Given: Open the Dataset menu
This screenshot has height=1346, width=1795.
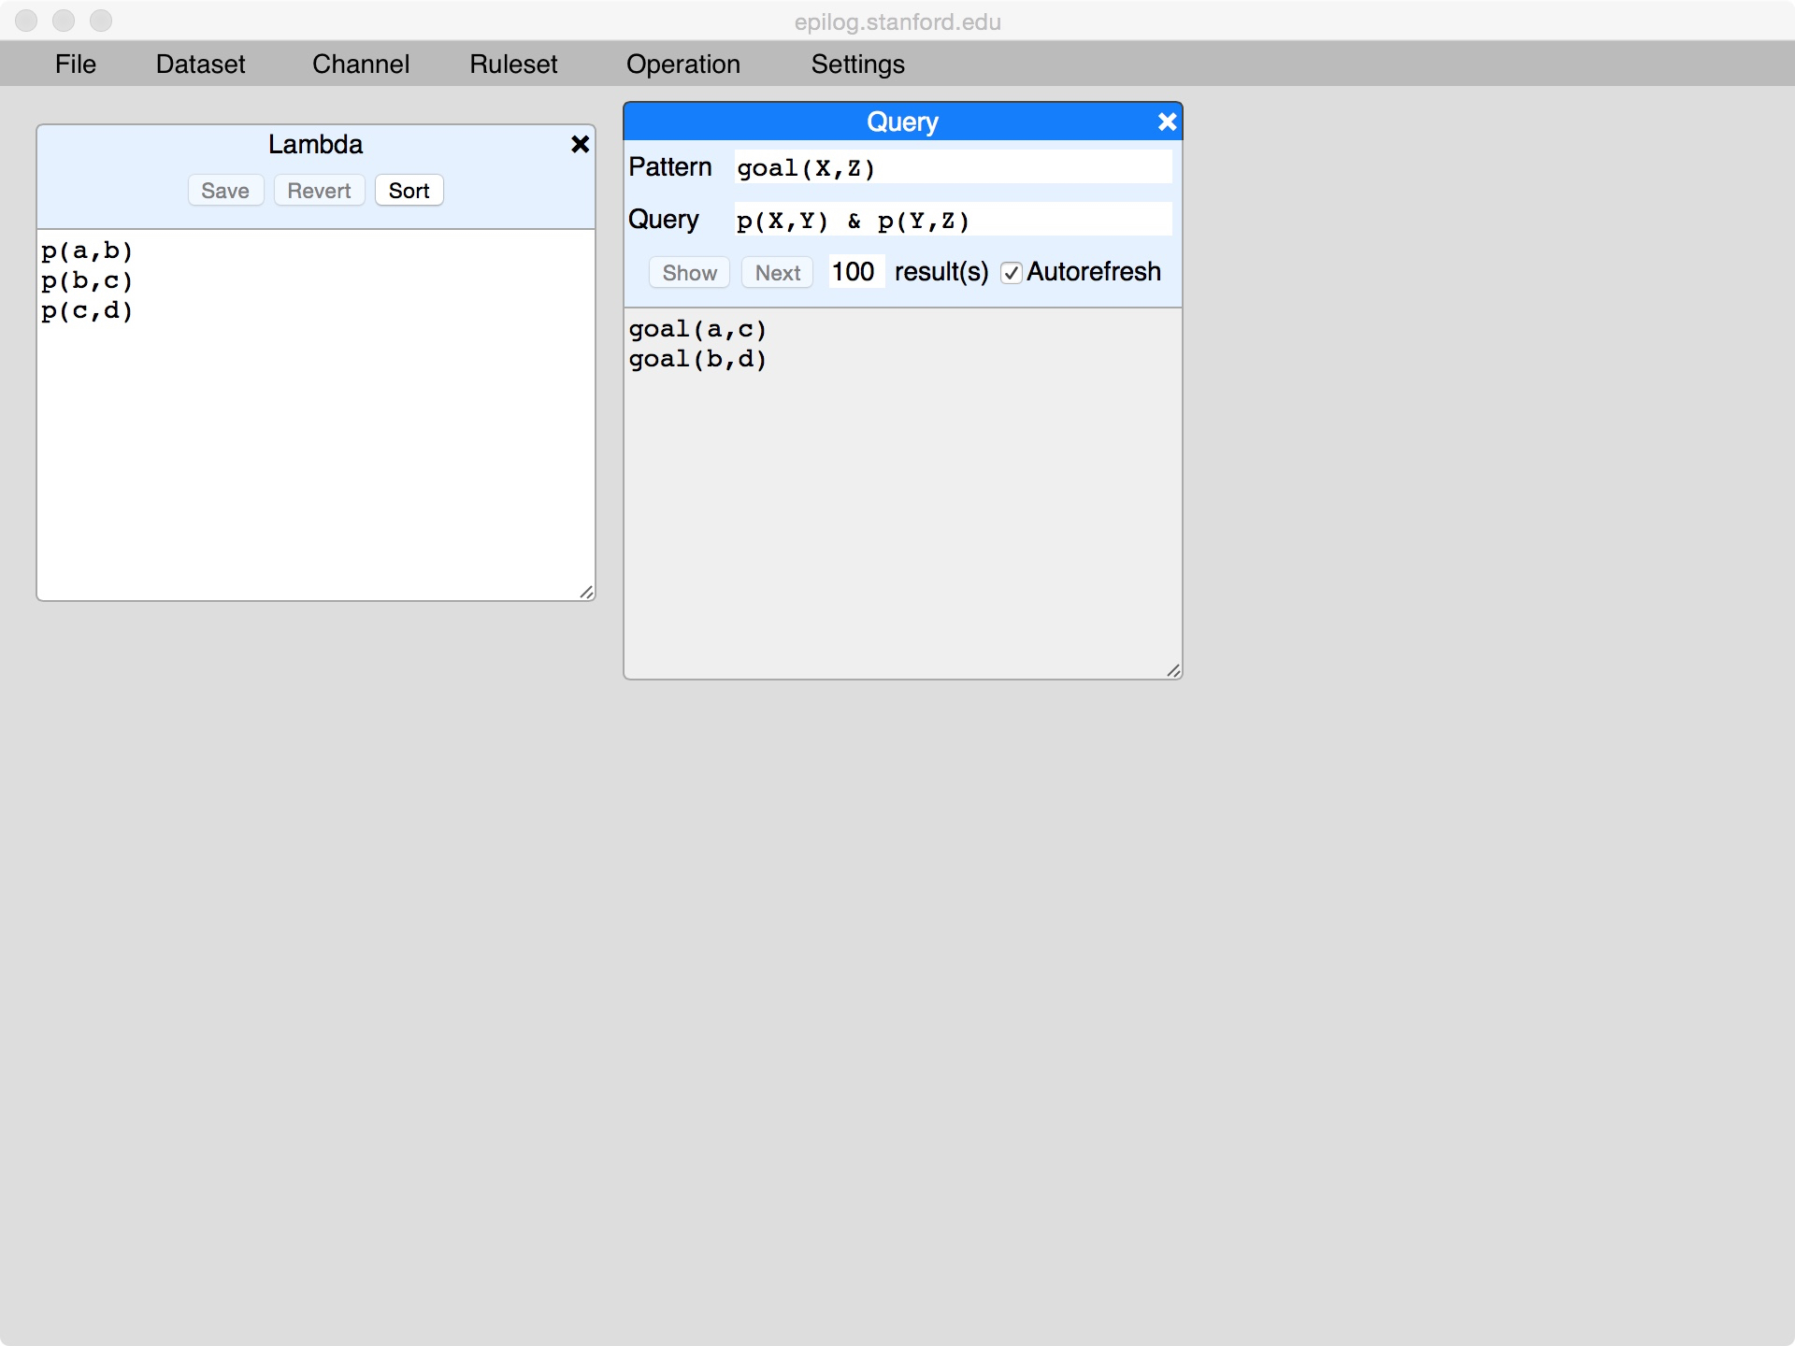Looking at the screenshot, I should [x=200, y=64].
